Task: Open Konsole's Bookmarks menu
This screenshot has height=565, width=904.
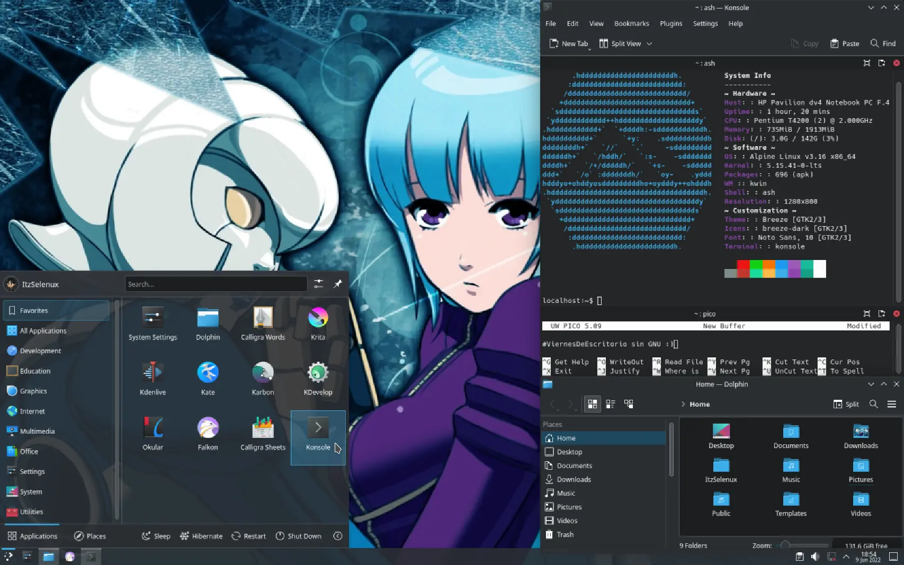Action: (631, 23)
